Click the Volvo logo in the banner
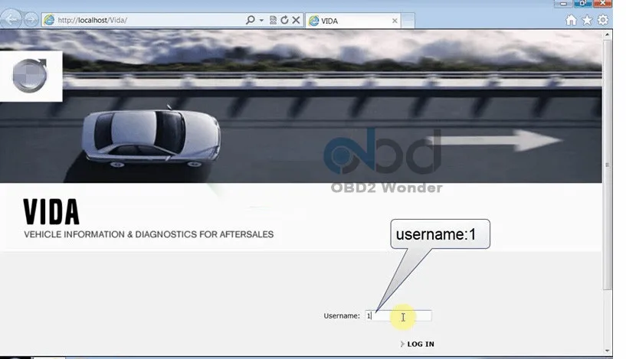The image size is (626, 359). 30,76
